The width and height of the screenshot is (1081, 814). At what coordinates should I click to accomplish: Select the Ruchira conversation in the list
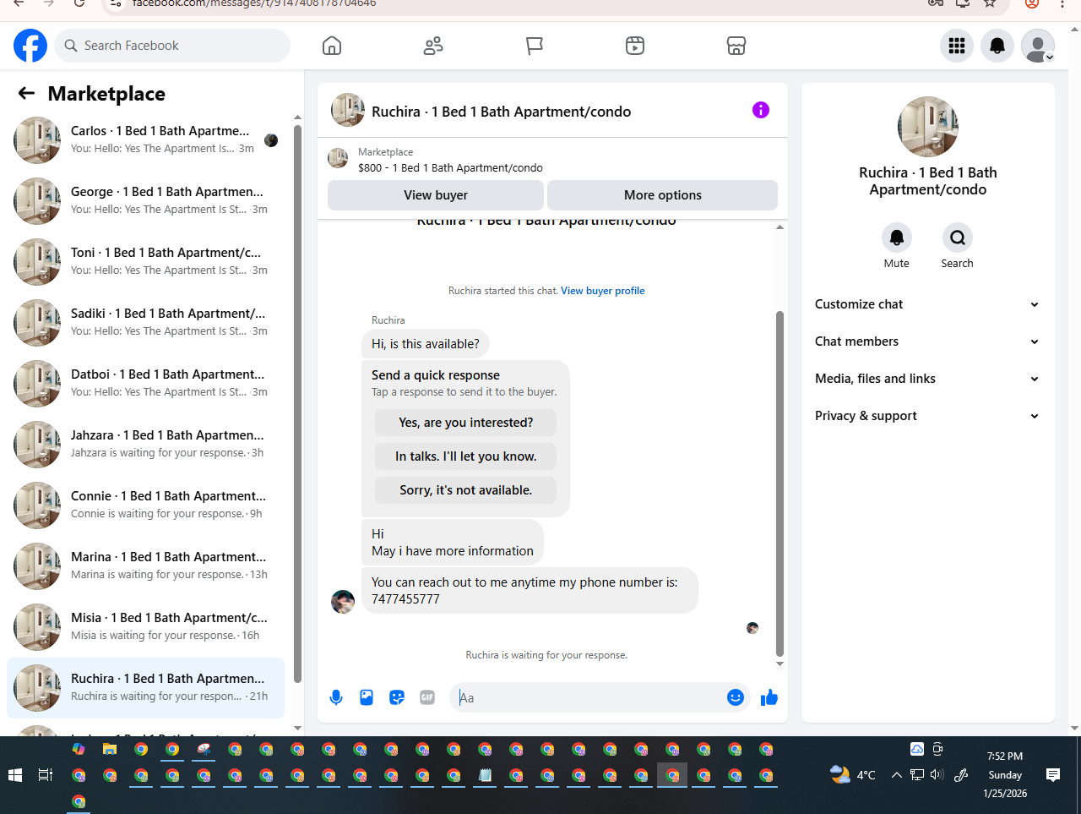145,688
